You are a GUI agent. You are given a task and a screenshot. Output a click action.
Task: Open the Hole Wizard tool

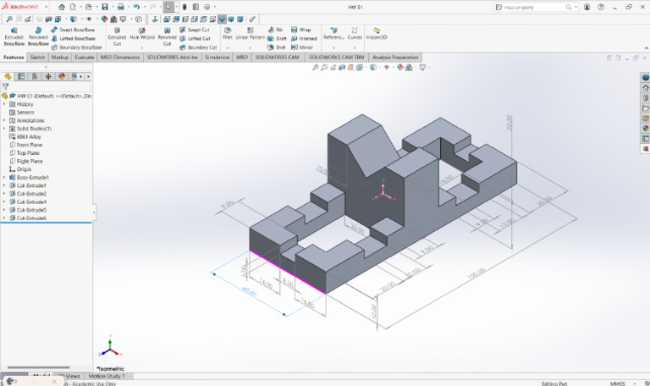tap(141, 36)
